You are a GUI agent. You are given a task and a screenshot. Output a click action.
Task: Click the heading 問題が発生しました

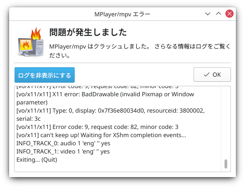(x=88, y=32)
